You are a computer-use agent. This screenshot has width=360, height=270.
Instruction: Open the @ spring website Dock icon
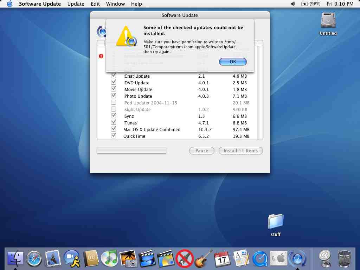pyautogui.click(x=325, y=259)
